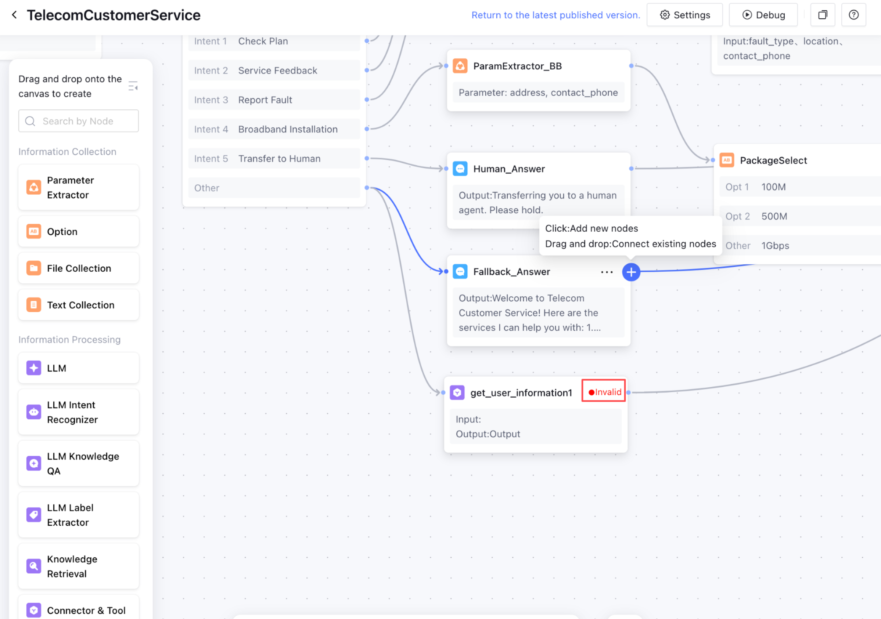Select the LLM Label Extractor node card
Viewport: 881px width, 619px height.
point(79,515)
